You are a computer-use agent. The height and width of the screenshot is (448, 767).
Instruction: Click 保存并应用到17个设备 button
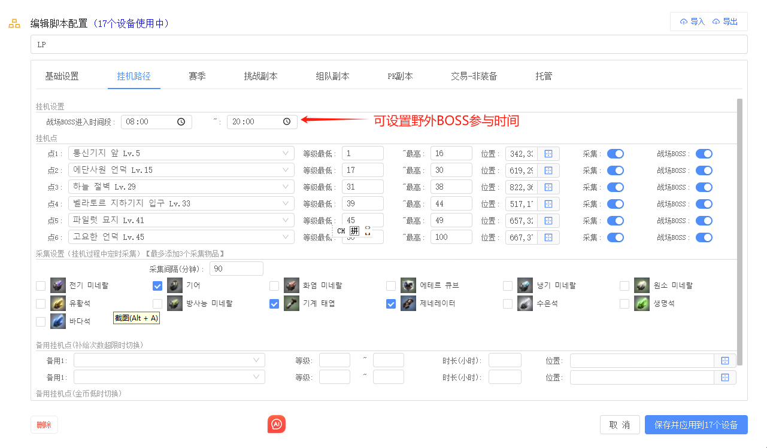pos(696,425)
